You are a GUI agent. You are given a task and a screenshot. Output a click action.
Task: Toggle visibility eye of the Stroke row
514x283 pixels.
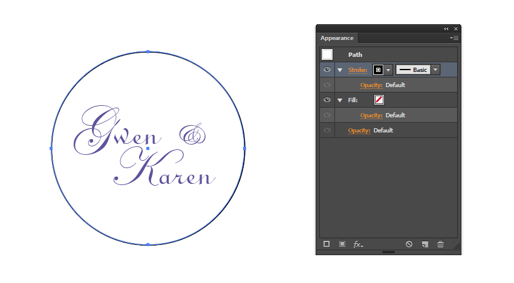coord(327,70)
